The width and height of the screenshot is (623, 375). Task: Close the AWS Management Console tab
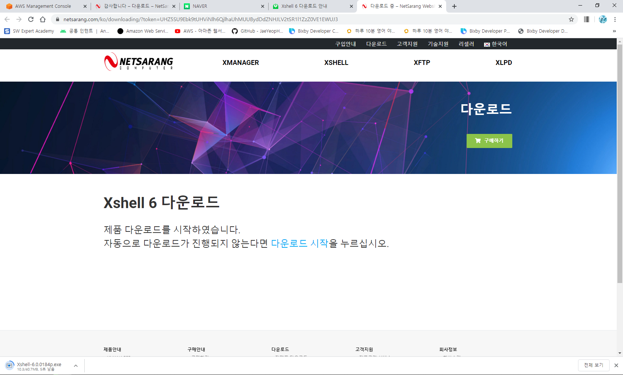point(85,6)
